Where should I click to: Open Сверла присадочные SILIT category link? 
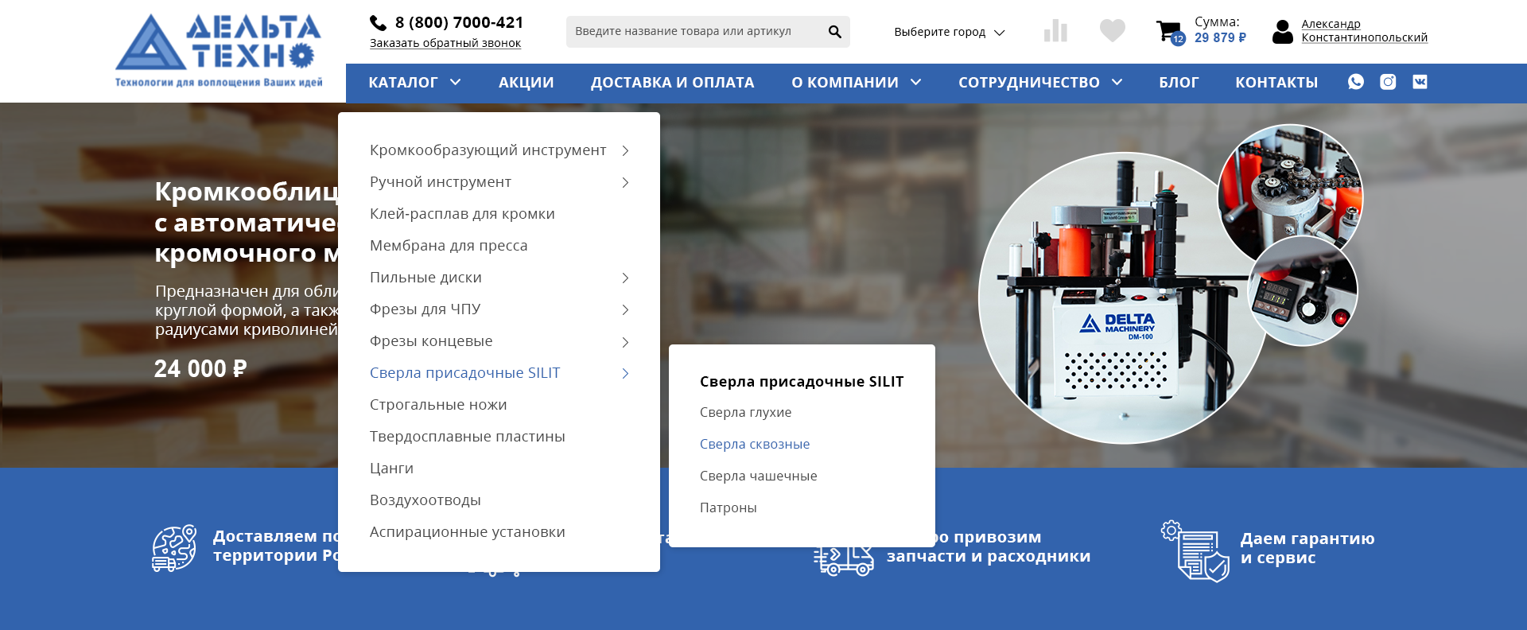click(x=465, y=373)
